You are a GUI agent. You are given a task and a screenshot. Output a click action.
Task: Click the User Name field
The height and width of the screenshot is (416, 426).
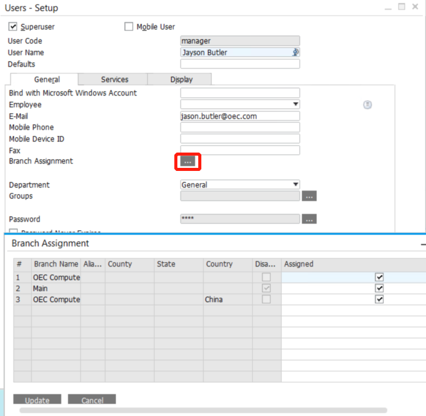pyautogui.click(x=240, y=52)
